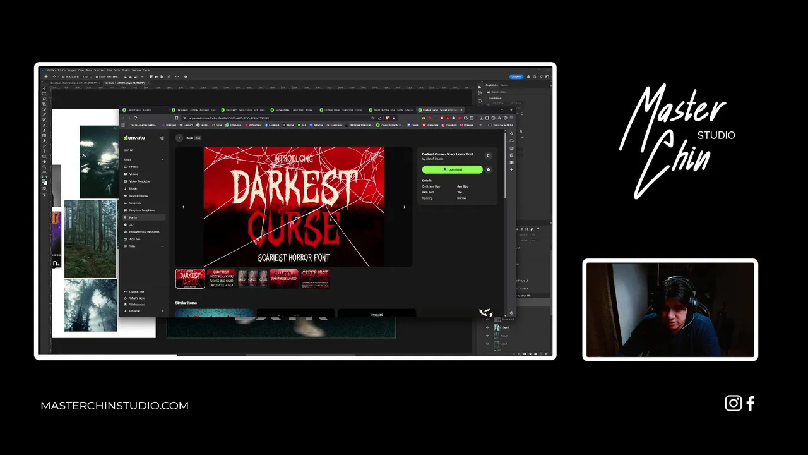The image size is (808, 455).
Task: Open Graphic Templates in the Envato sidebar
Action: coord(144,210)
